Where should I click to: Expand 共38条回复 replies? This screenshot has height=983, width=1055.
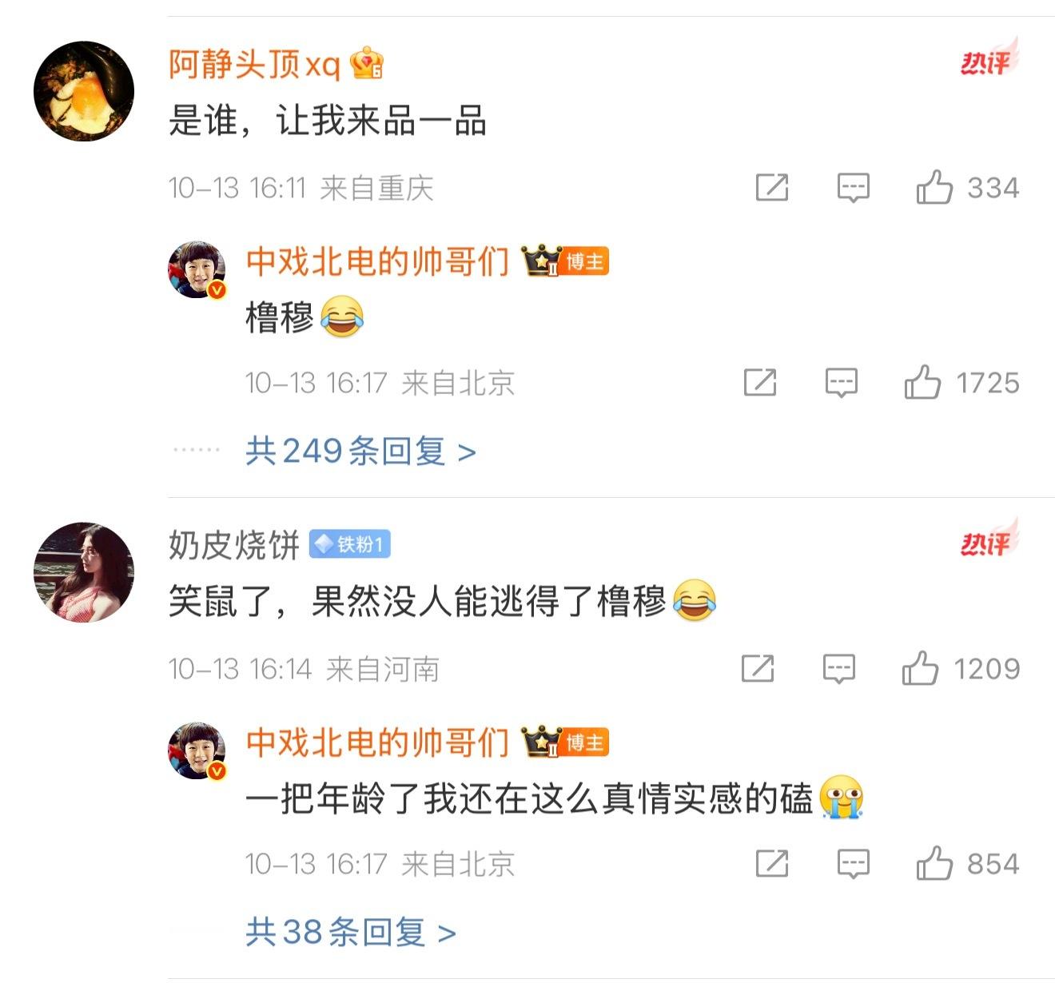click(x=350, y=932)
